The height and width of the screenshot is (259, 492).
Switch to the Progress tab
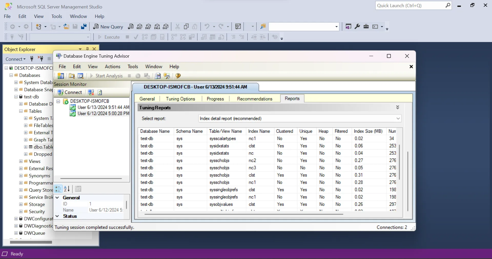tap(215, 99)
